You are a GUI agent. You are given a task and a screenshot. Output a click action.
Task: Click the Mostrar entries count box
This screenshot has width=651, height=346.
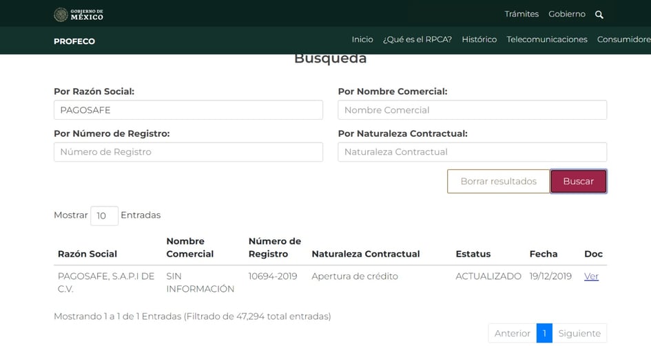click(x=104, y=216)
